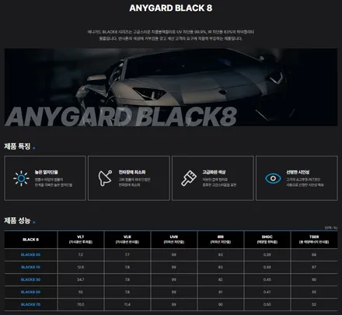The width and height of the screenshot is (342, 315).
Task: Open the BLACK8 70 product link
Action: pos(30,304)
